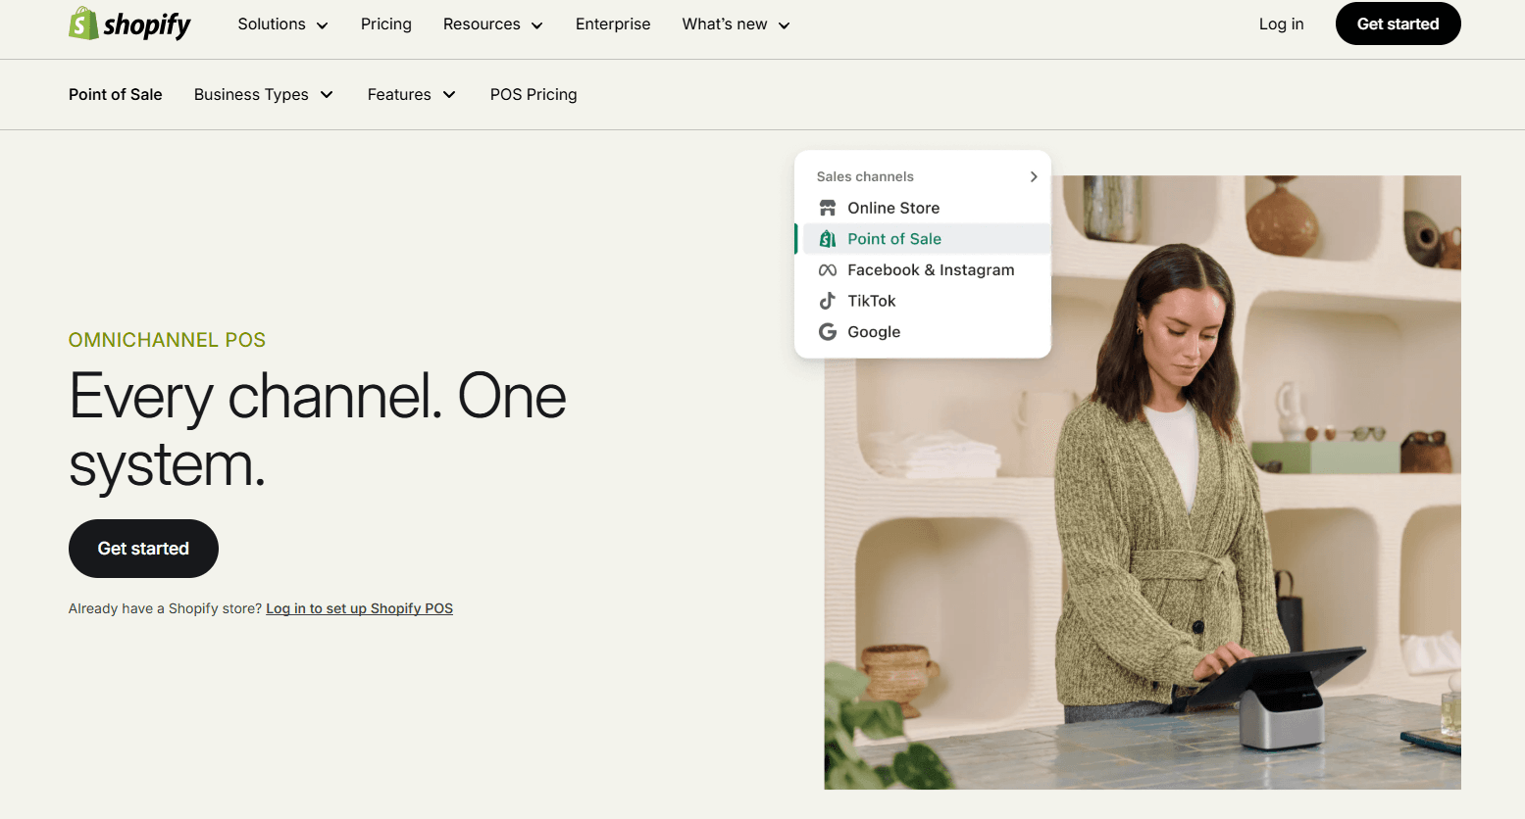This screenshot has width=1525, height=819.
Task: Click the Online Store storefront icon
Action: point(828,208)
